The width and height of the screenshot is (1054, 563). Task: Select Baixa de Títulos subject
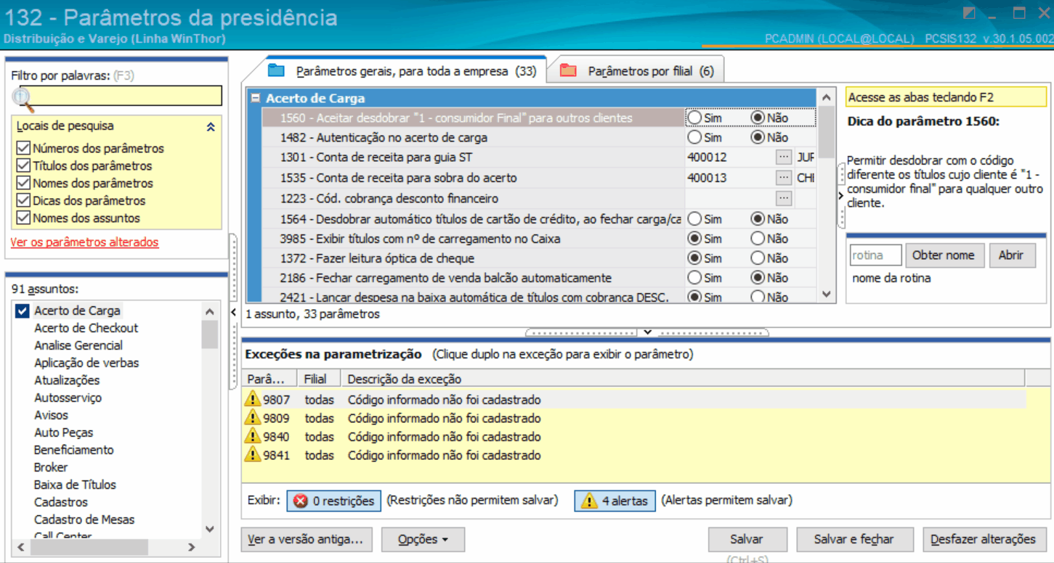75,485
